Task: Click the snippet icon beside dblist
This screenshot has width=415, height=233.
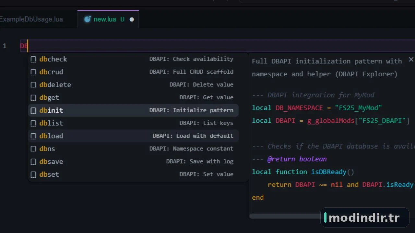Action: pyautogui.click(x=33, y=123)
